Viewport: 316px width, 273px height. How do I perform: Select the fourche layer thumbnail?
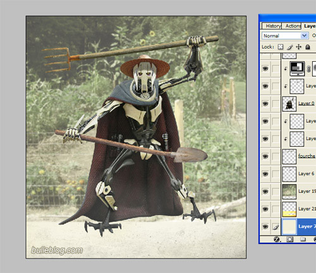(x=289, y=156)
